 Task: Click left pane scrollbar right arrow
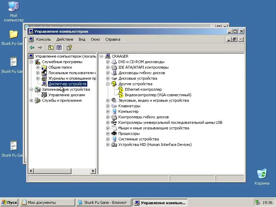tap(93, 171)
